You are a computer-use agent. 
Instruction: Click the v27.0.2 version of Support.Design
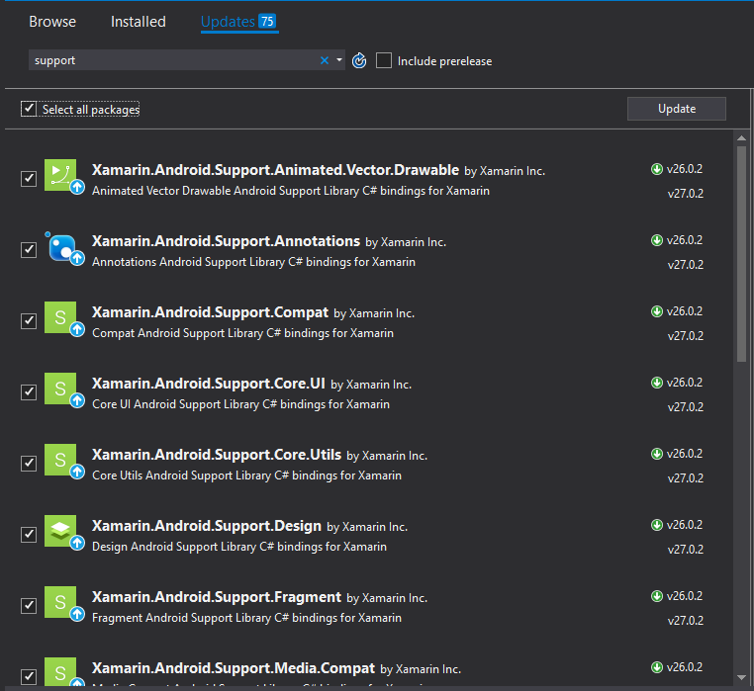[x=686, y=550]
